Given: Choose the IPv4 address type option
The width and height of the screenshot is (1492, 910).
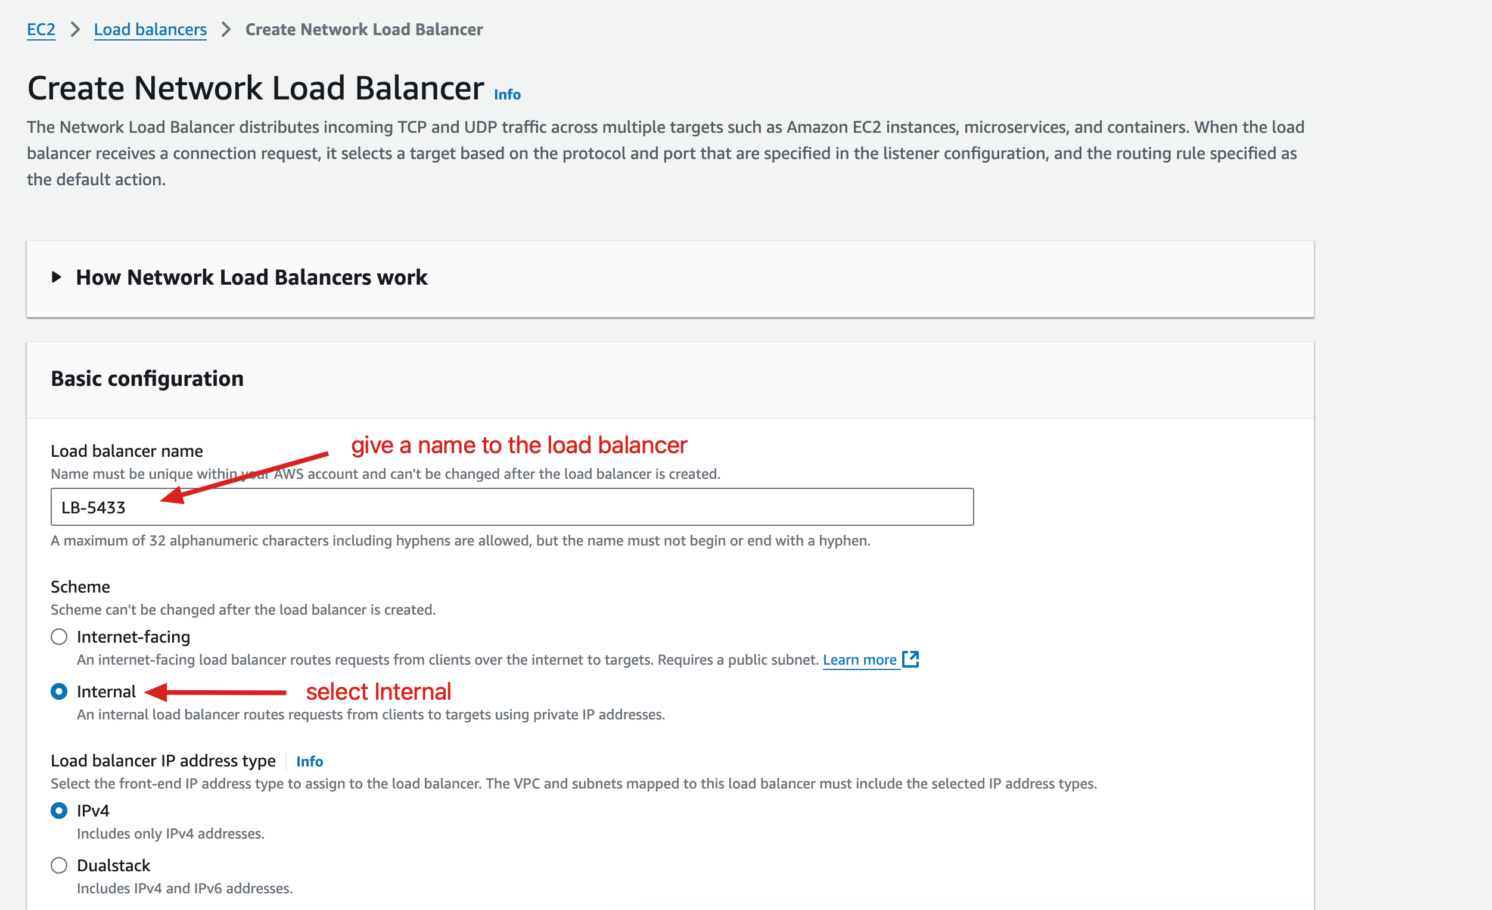Looking at the screenshot, I should click(59, 810).
